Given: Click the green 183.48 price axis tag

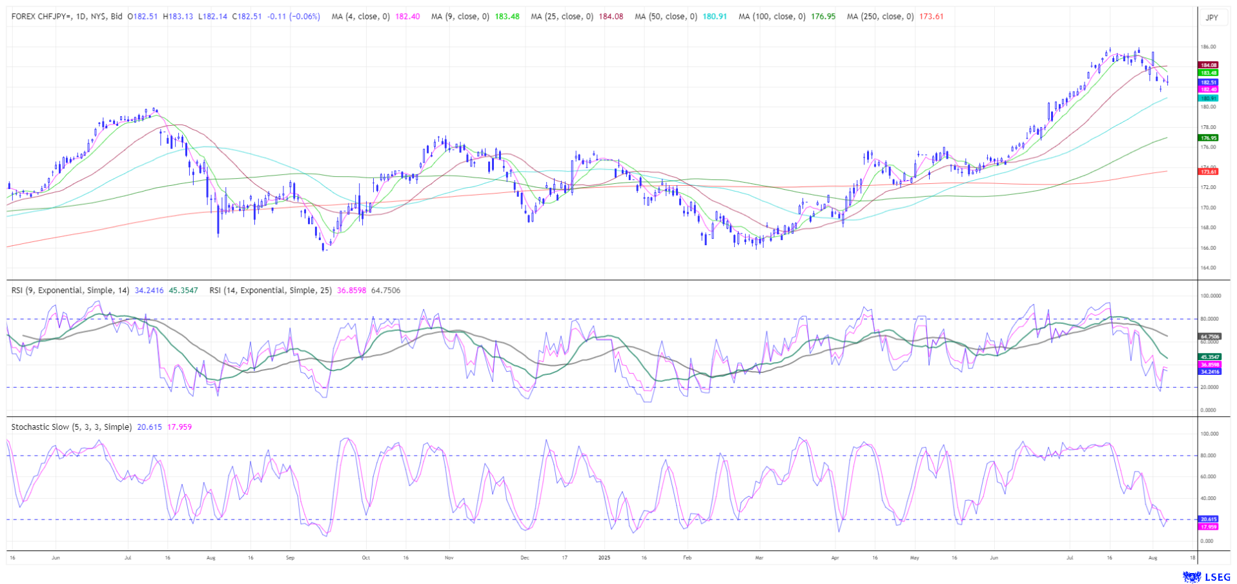Looking at the screenshot, I should pyautogui.click(x=1208, y=73).
